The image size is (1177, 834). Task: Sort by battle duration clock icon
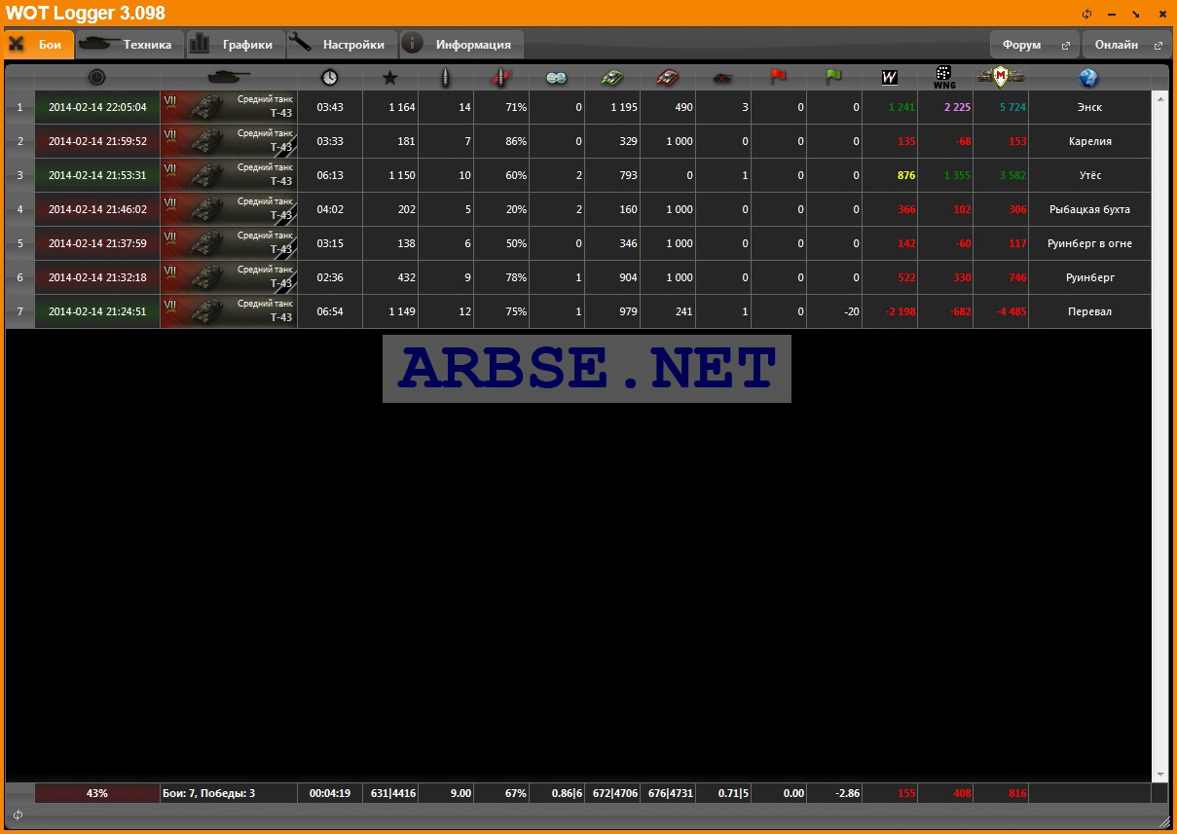pos(330,77)
